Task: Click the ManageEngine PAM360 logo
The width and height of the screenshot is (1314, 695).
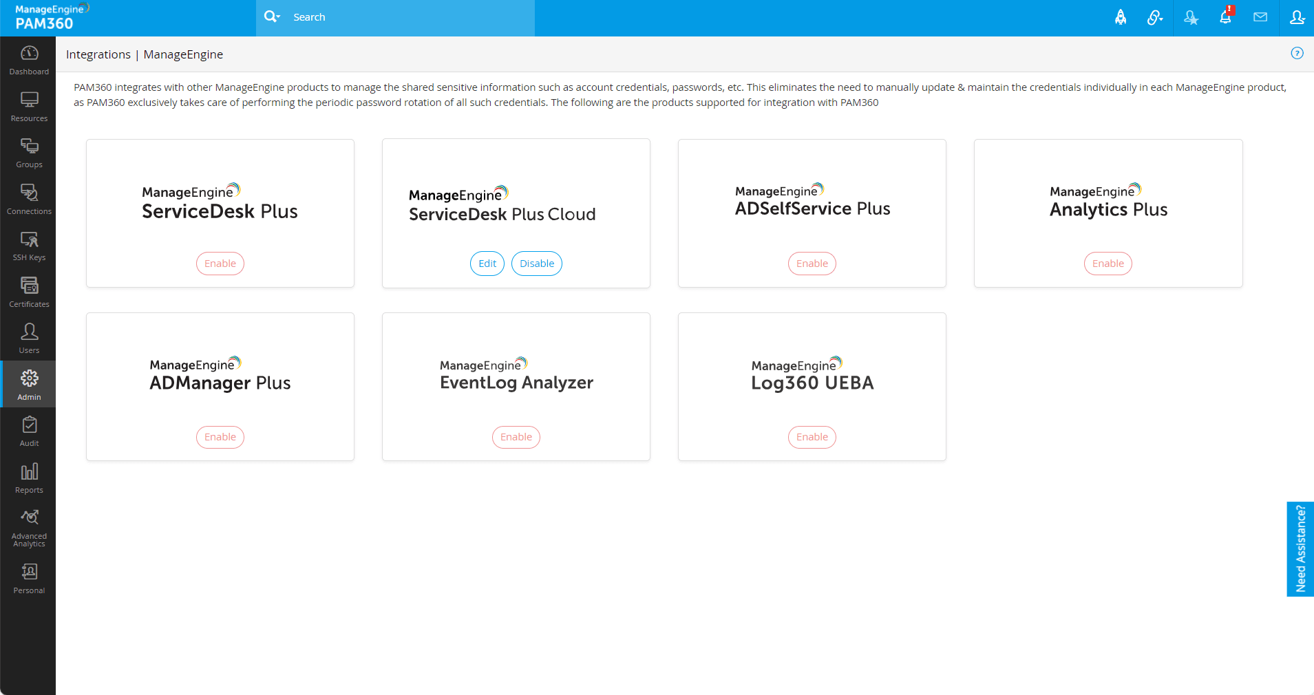Action: tap(52, 17)
